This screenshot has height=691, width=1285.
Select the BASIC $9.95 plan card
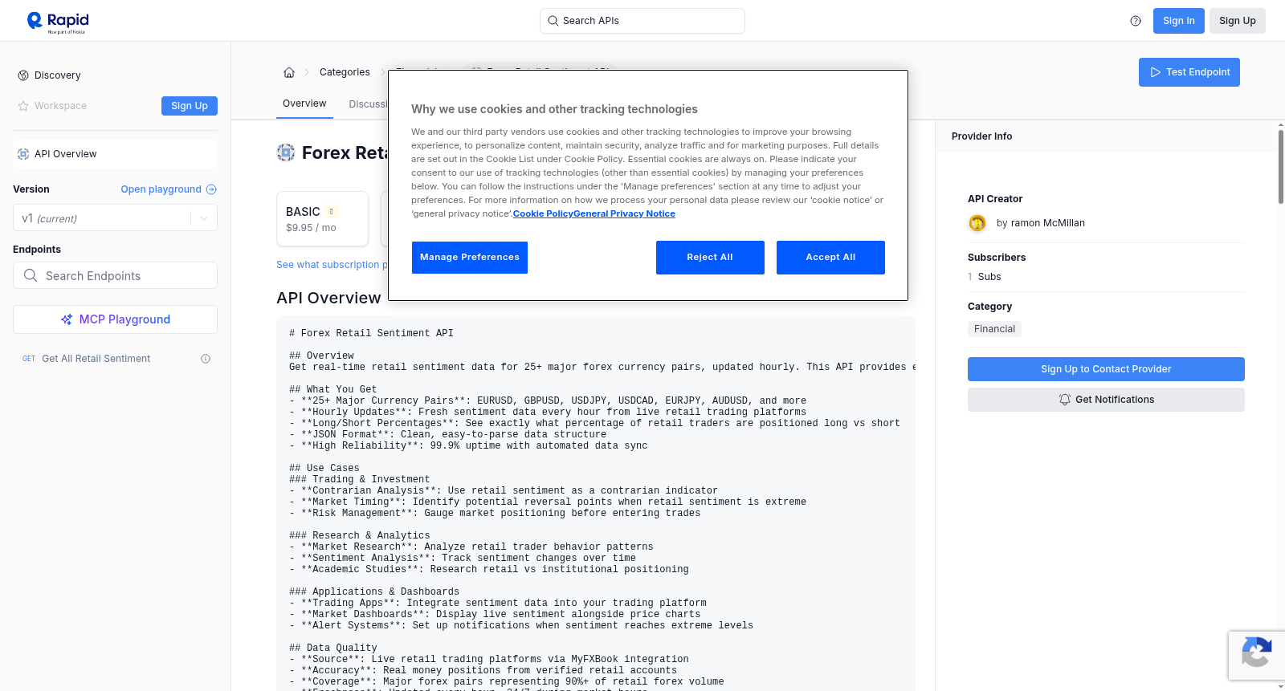pyautogui.click(x=322, y=218)
